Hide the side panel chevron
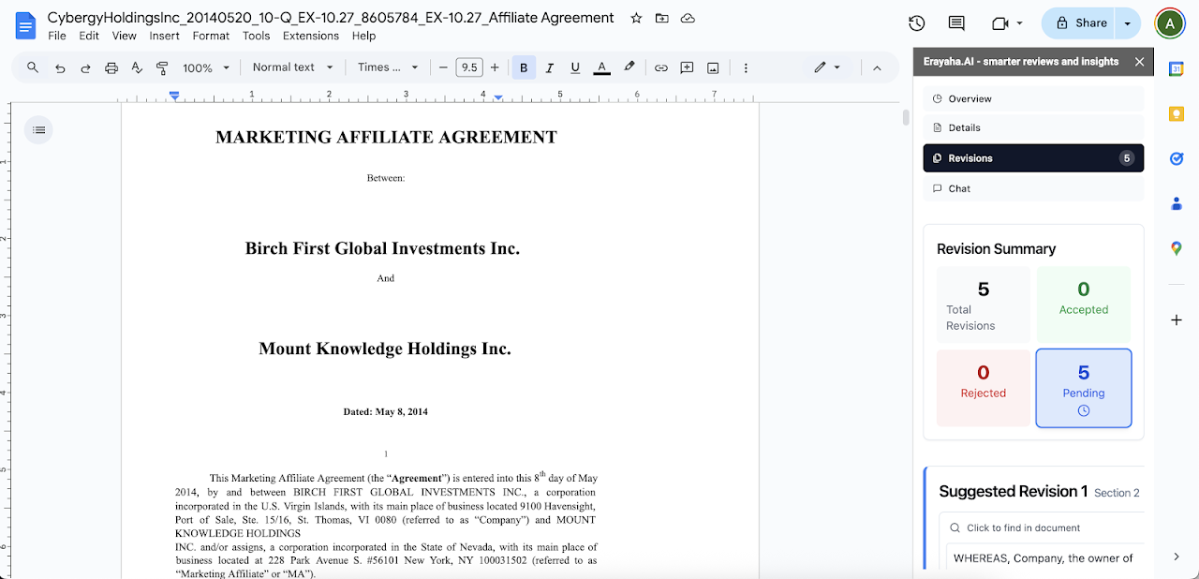The width and height of the screenshot is (1199, 579). coord(1177,557)
